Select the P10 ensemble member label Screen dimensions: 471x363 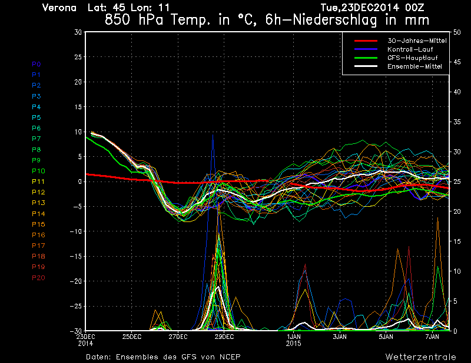coord(38,171)
